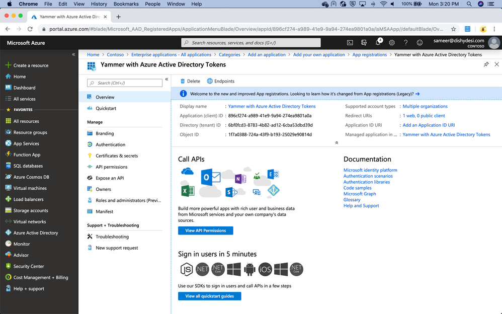Open the help question mark icon
Screen dimensions: 502x314
(x=405, y=43)
